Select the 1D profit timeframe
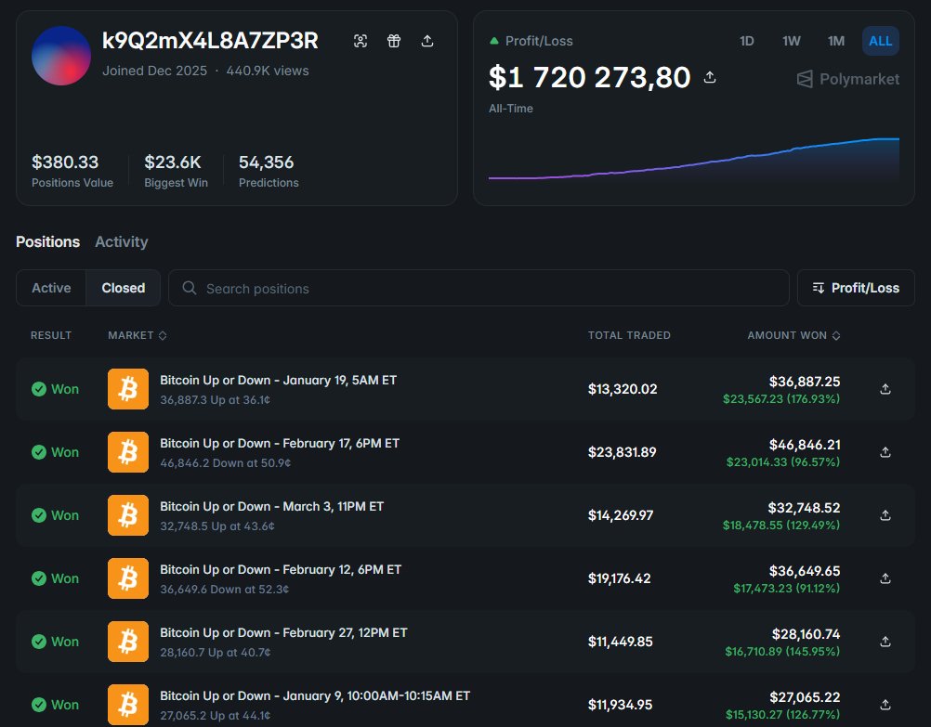The height and width of the screenshot is (727, 931). coord(746,41)
